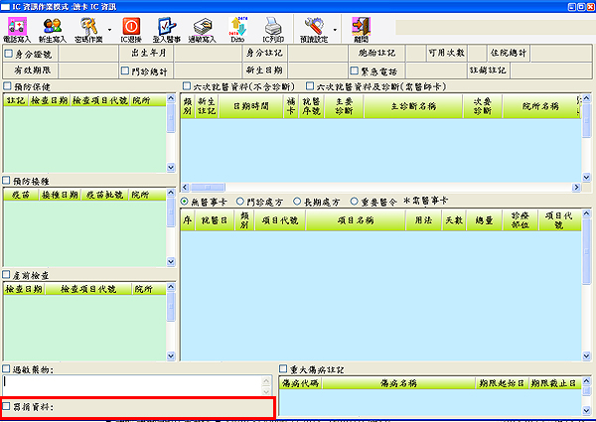Image resolution: width=596 pixels, height=422 pixels.
Task: Click the 預防保健 list scrollbar down arrow
Action: (170, 168)
